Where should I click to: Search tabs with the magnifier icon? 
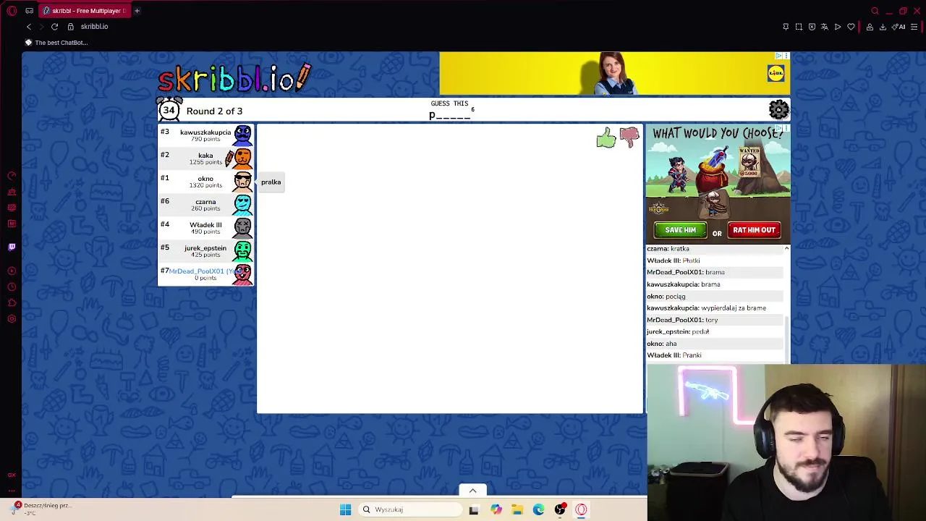coord(875,11)
